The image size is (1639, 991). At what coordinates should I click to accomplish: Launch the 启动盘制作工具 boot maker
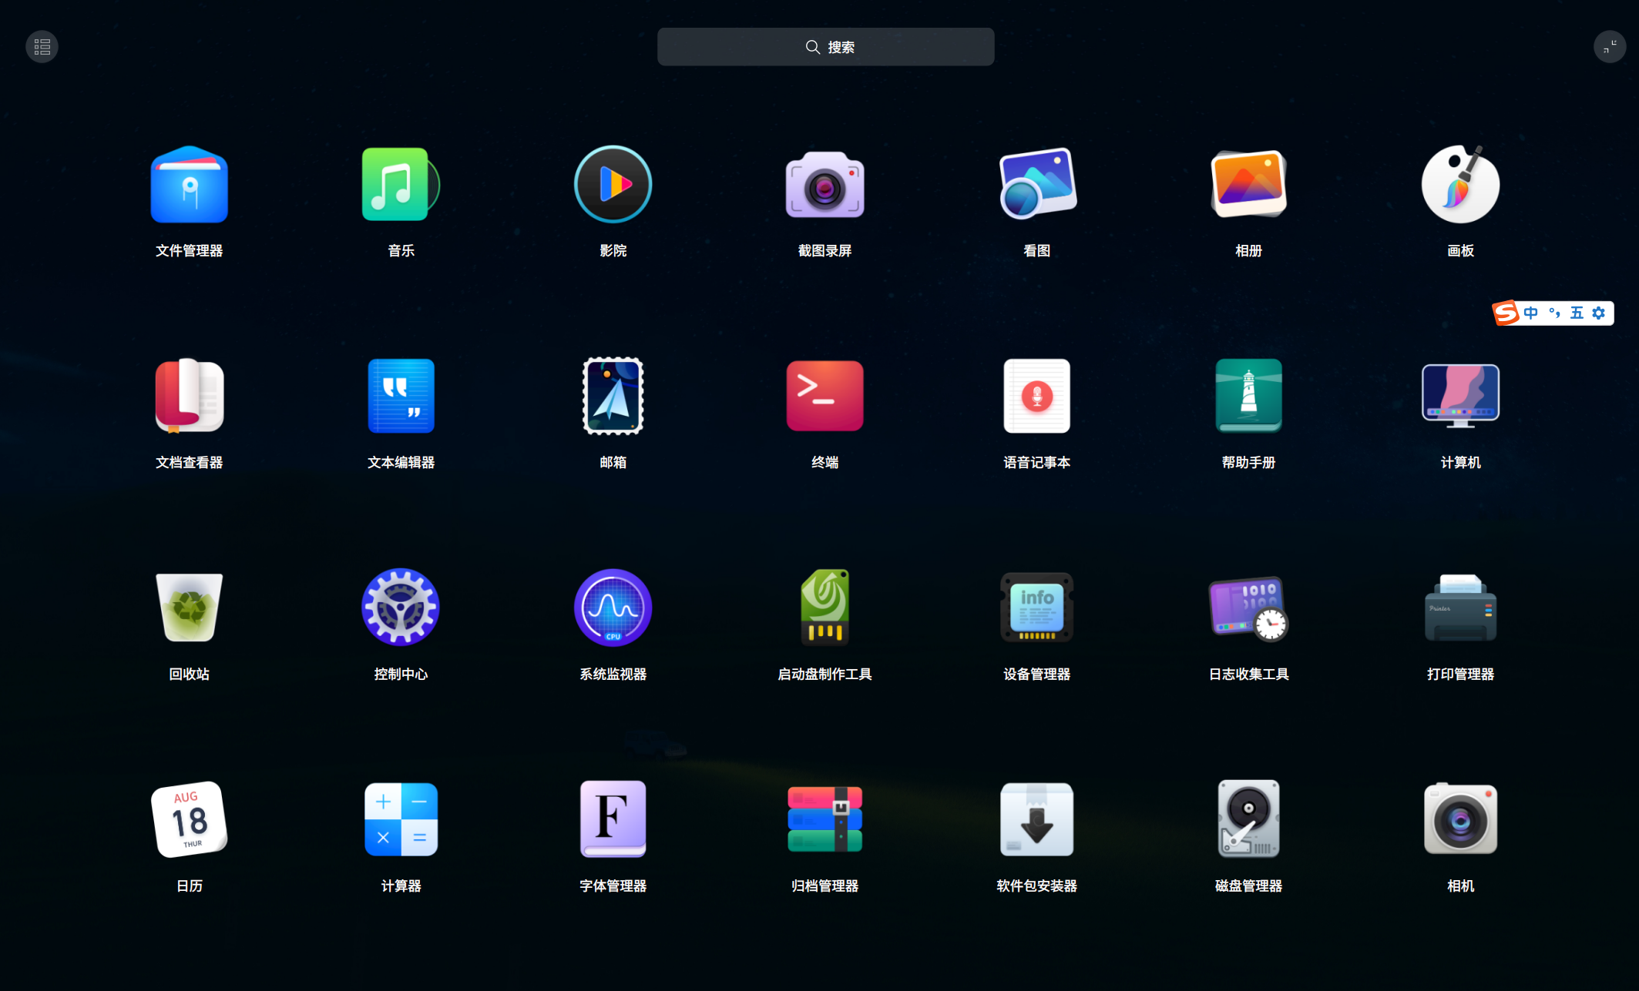pos(825,608)
